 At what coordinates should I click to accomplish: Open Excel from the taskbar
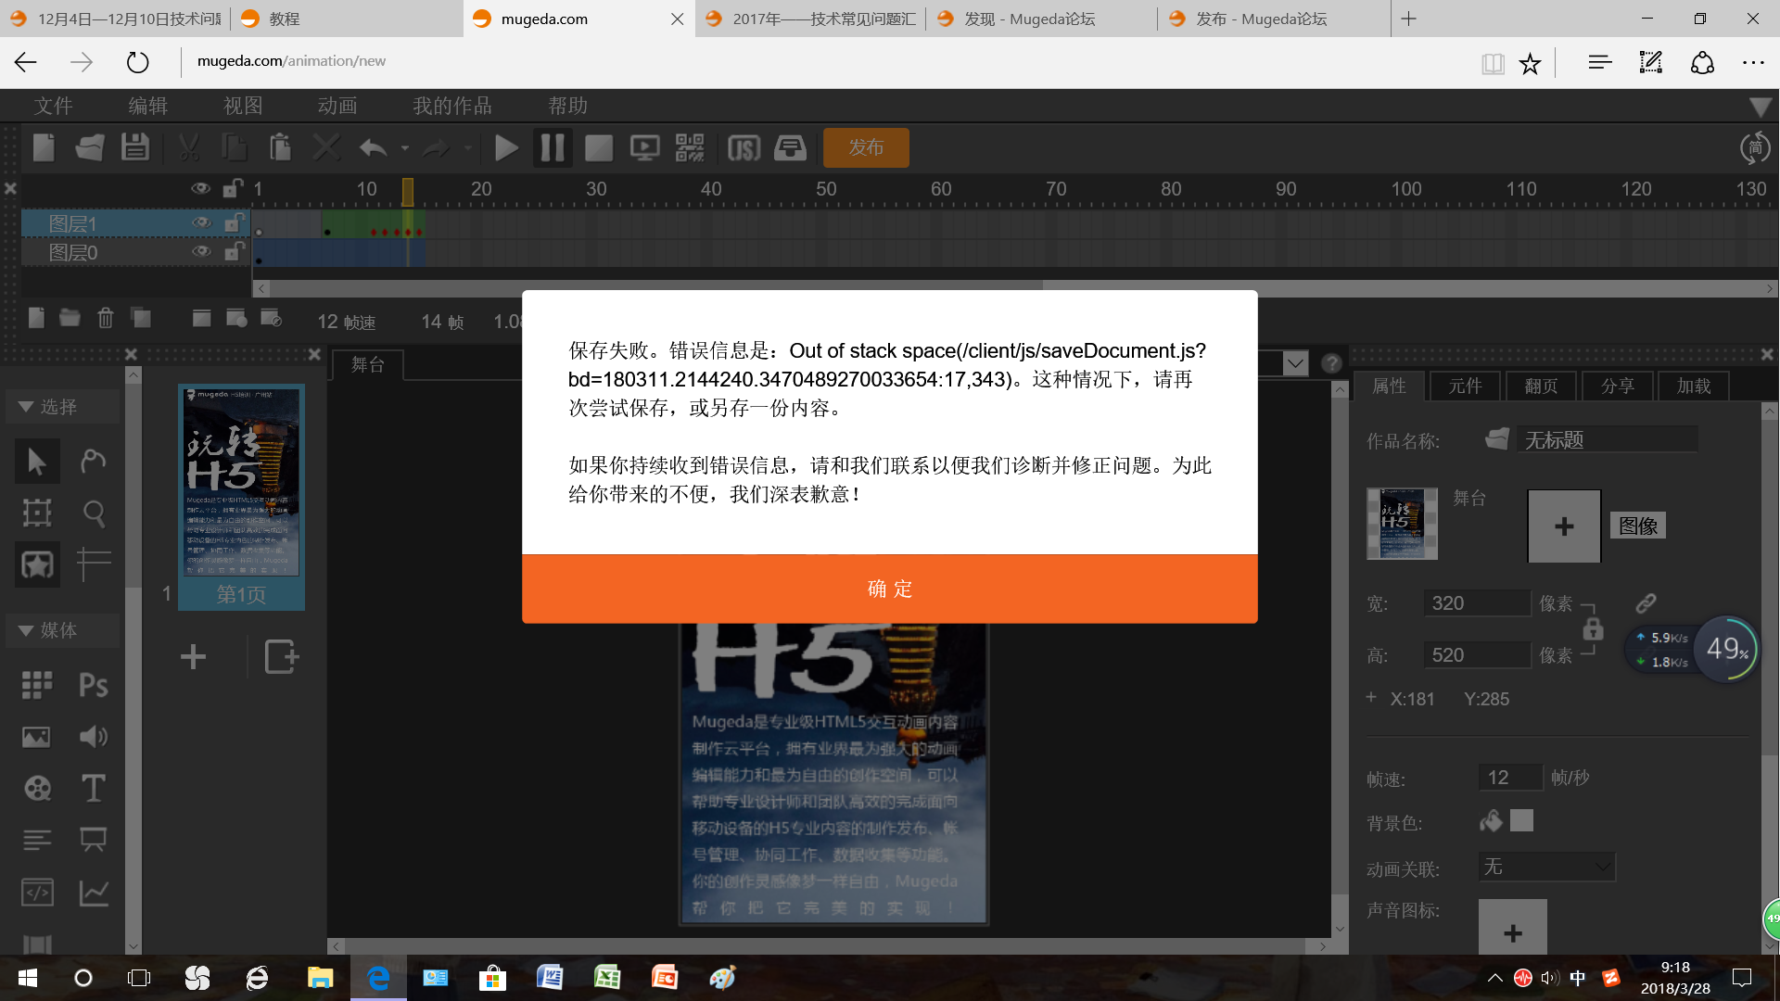(x=607, y=978)
